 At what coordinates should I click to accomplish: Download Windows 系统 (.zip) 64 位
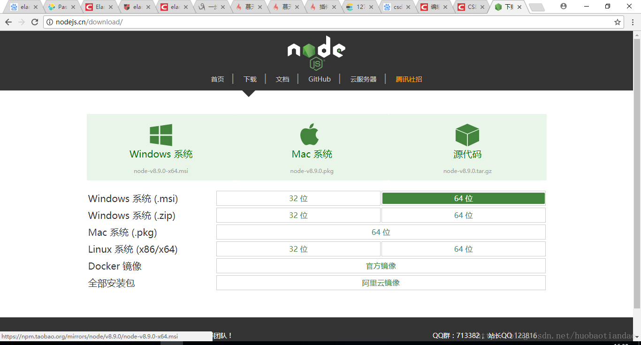(x=464, y=215)
